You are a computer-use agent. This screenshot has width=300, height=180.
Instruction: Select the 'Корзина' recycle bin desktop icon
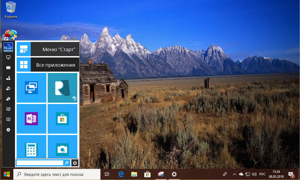(11, 10)
